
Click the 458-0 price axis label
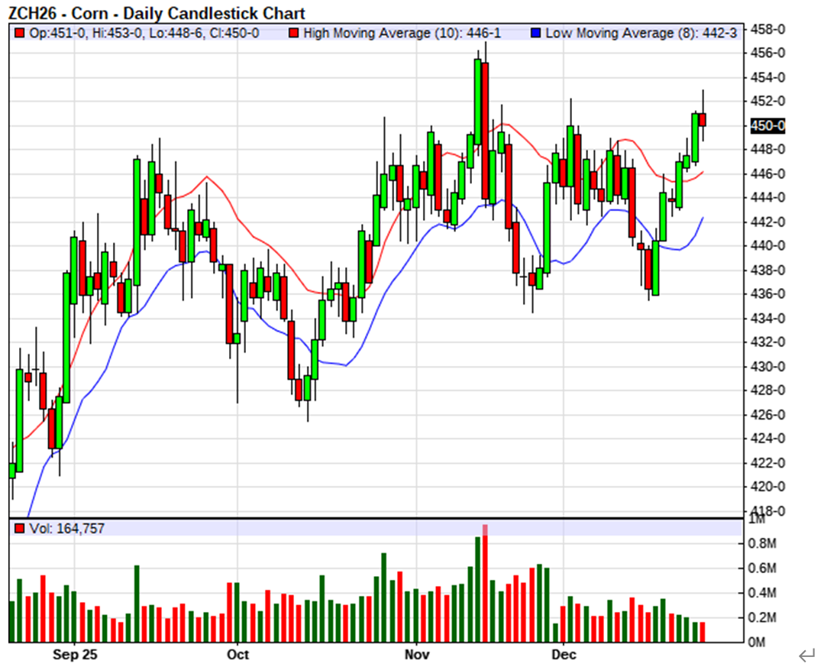764,29
